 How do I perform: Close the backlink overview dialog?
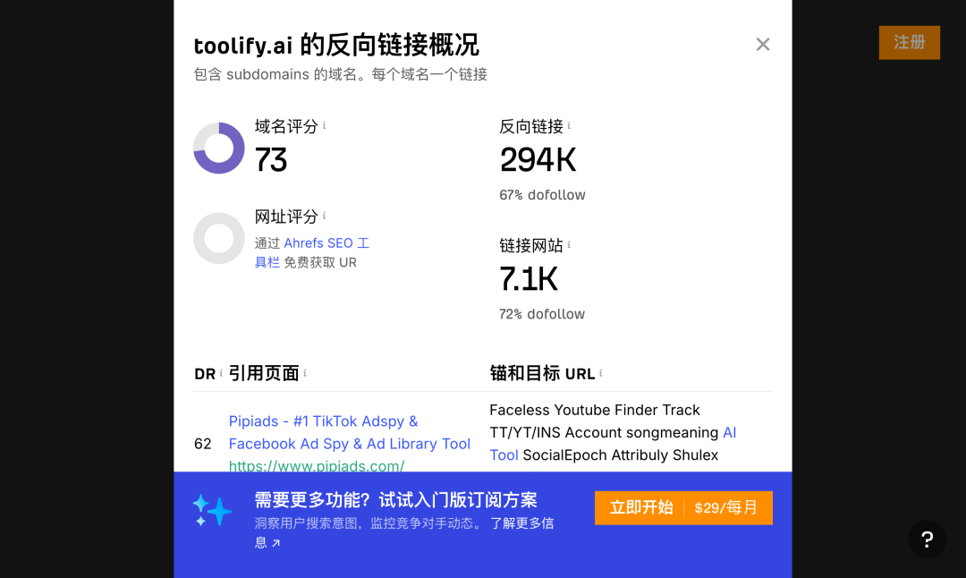tap(763, 45)
